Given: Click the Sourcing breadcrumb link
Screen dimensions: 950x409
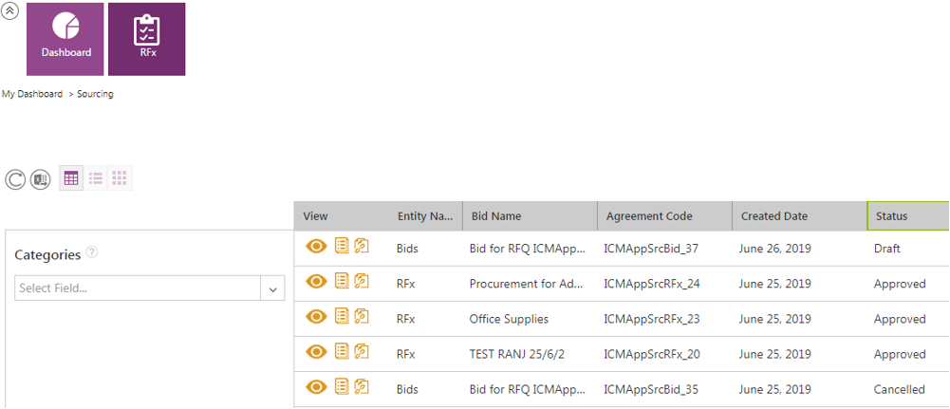Looking at the screenshot, I should tap(95, 94).
